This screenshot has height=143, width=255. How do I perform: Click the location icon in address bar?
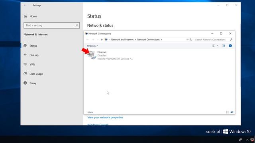[x=106, y=40]
